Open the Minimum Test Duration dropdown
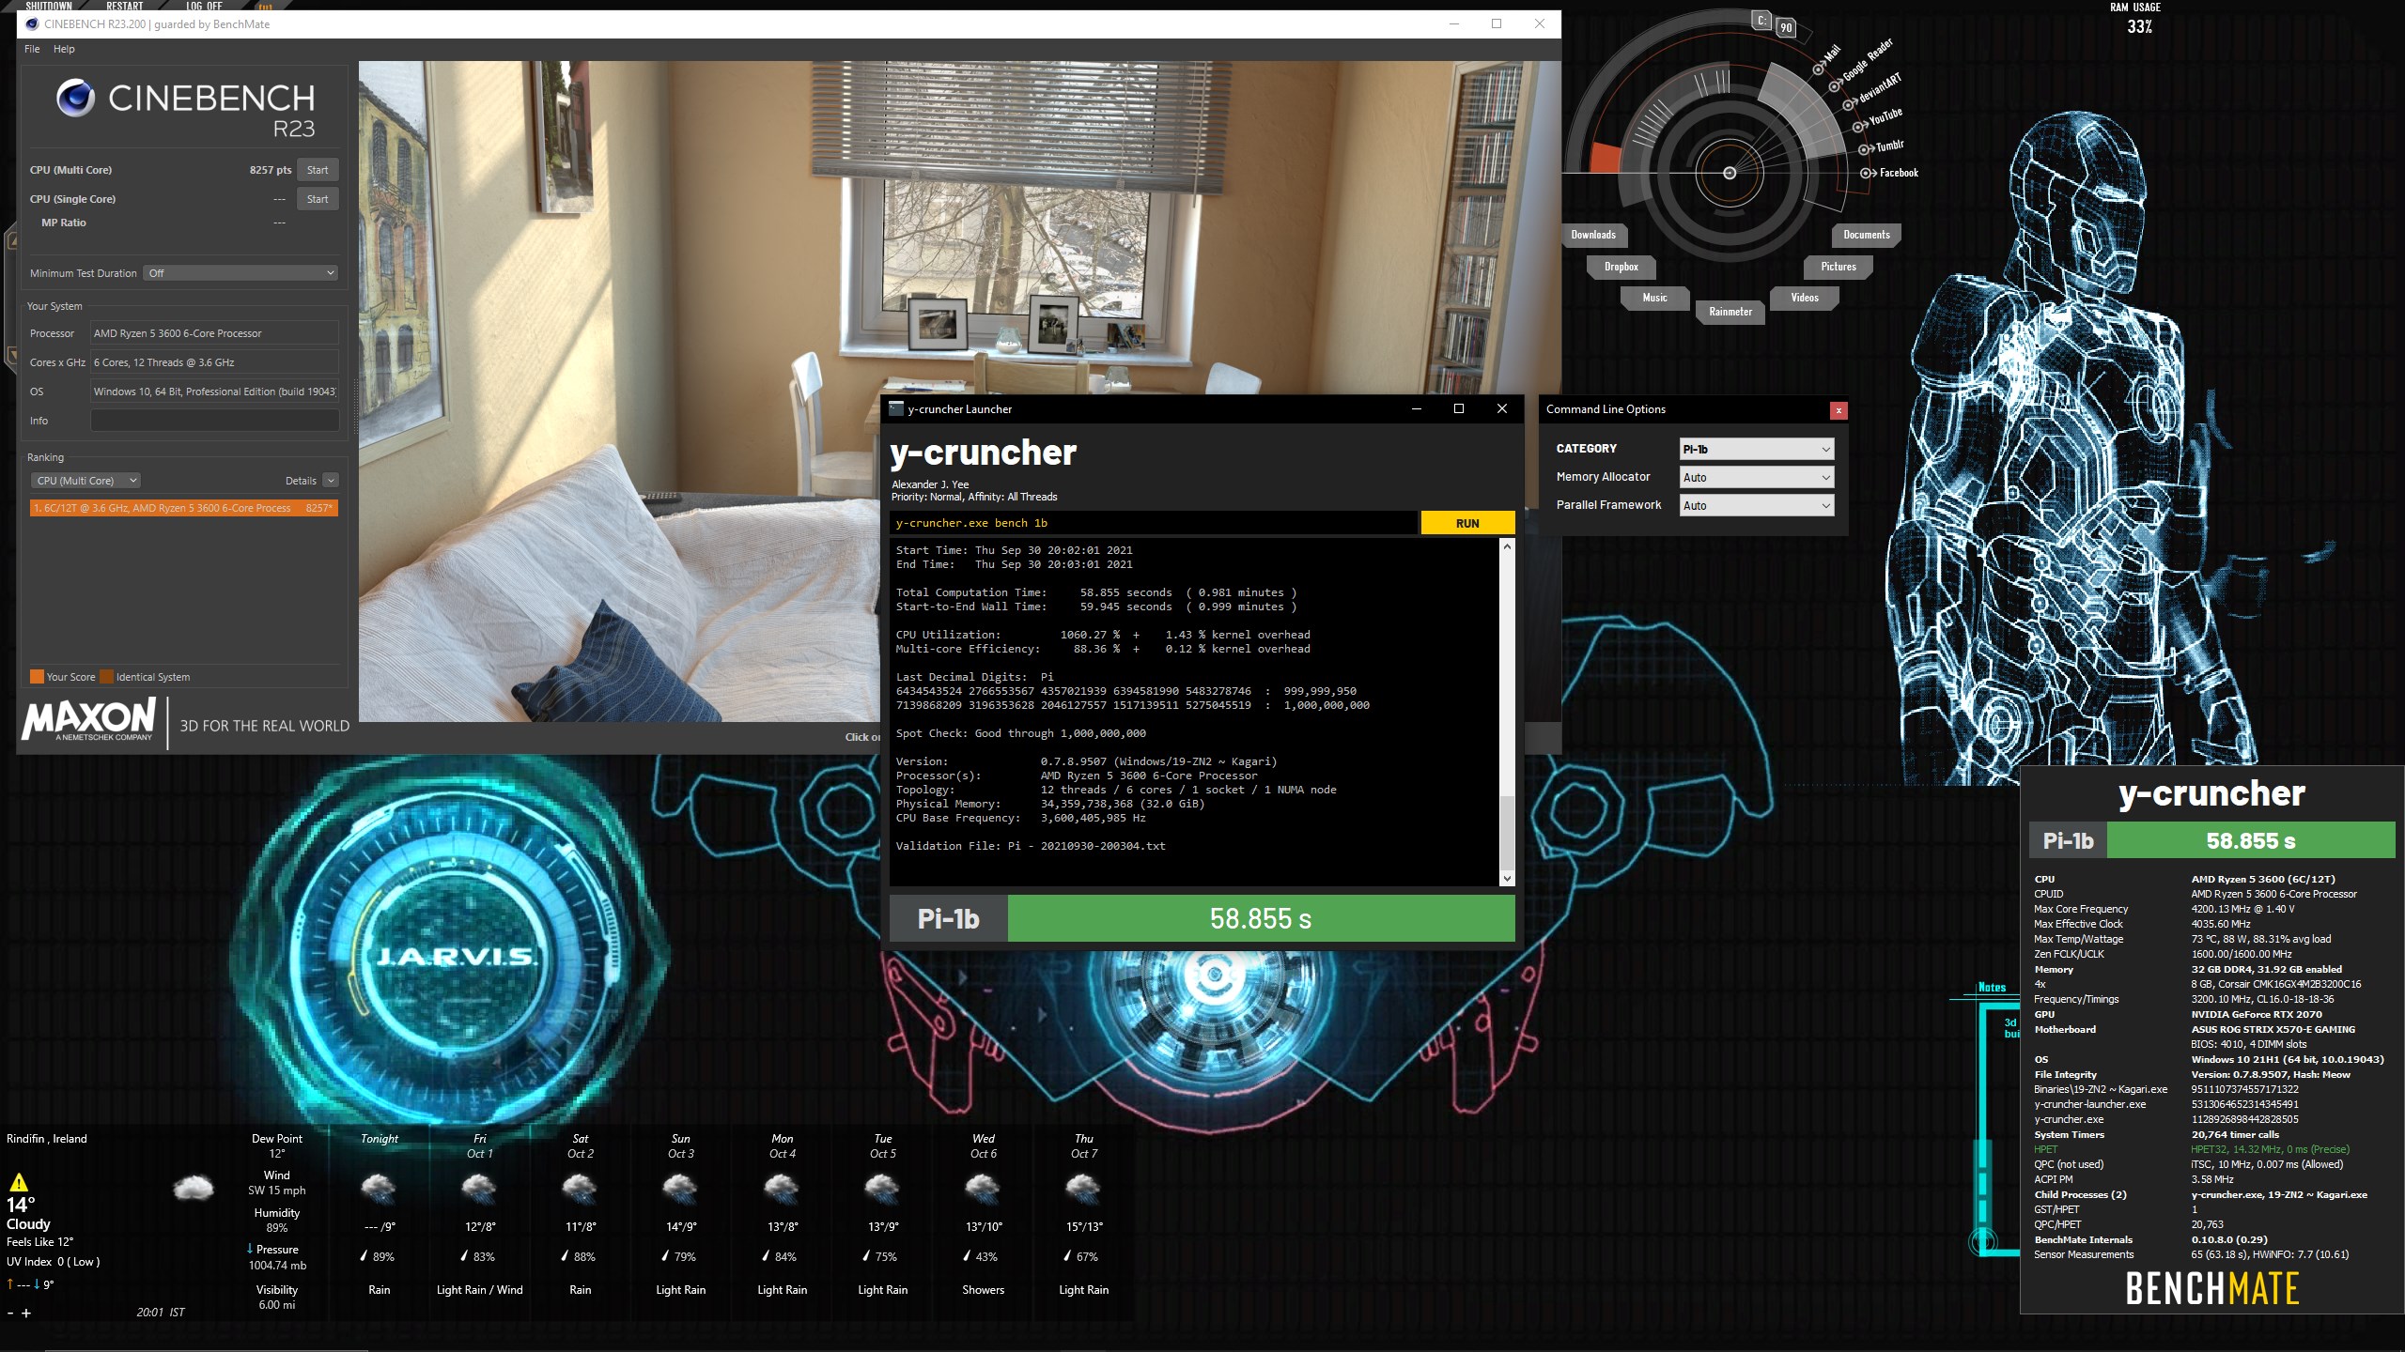Image resolution: width=2405 pixels, height=1352 pixels. 240,273
